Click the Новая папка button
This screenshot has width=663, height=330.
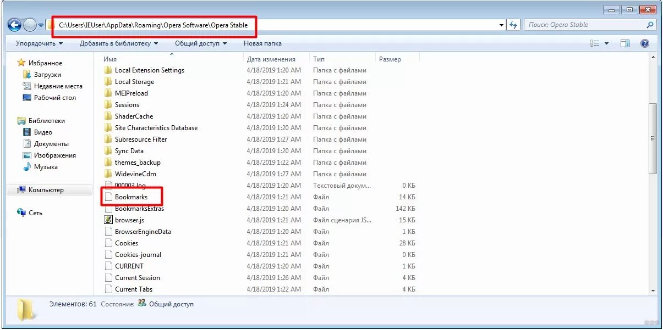[262, 43]
